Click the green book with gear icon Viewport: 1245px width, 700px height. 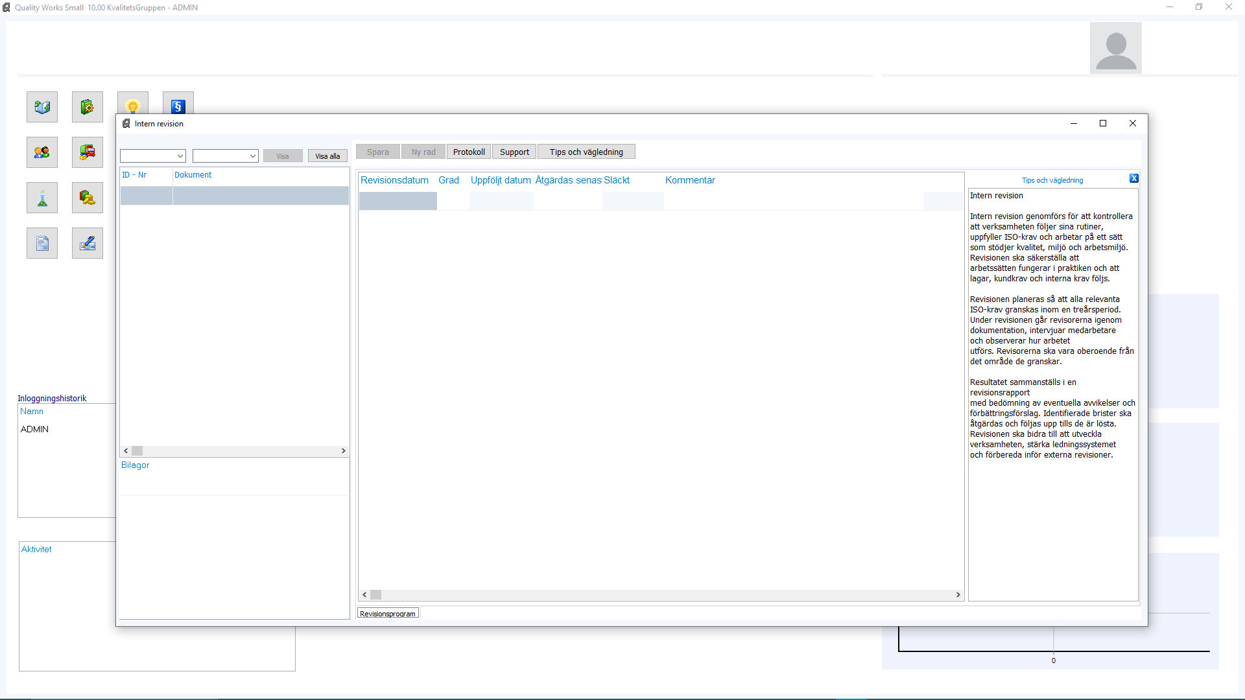[x=88, y=107]
